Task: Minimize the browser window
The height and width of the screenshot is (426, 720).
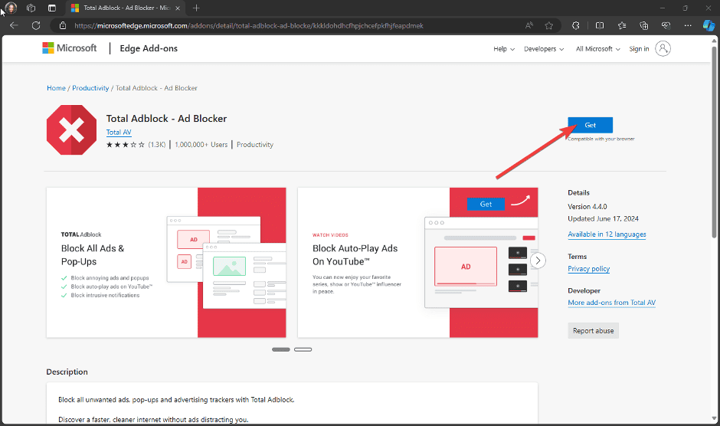Action: pyautogui.click(x=662, y=8)
